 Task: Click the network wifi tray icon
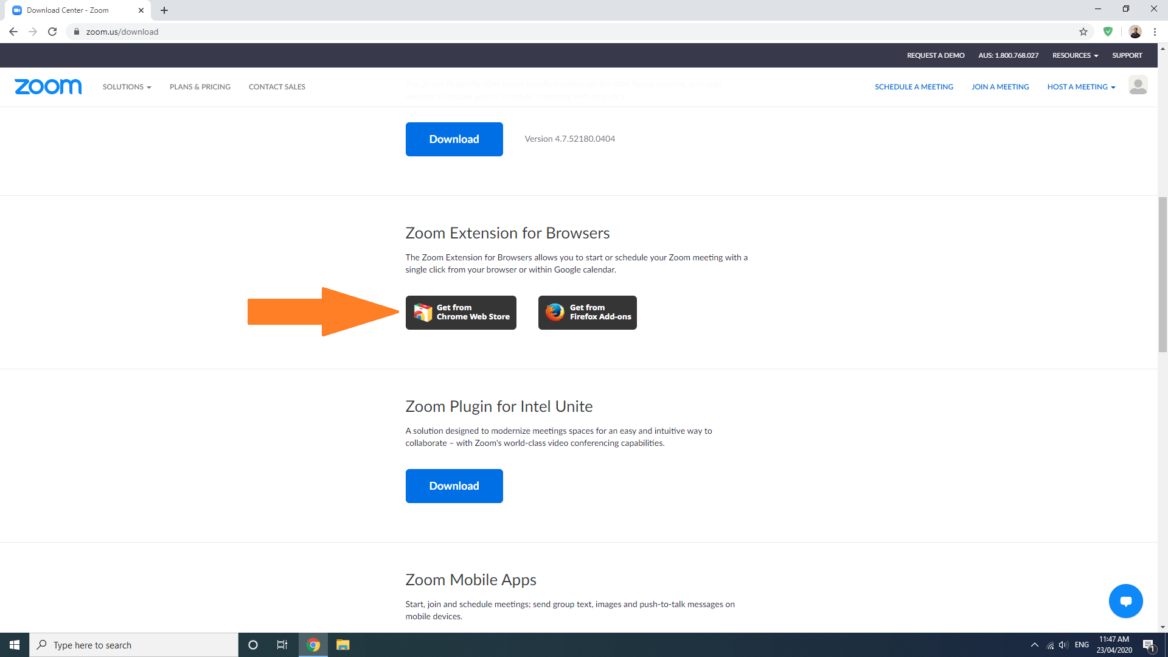[1050, 645]
